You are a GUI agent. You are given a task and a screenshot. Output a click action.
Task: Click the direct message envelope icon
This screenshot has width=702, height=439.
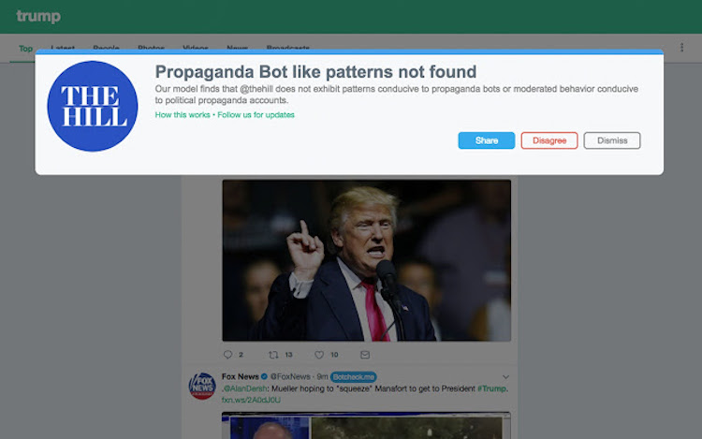tap(365, 355)
